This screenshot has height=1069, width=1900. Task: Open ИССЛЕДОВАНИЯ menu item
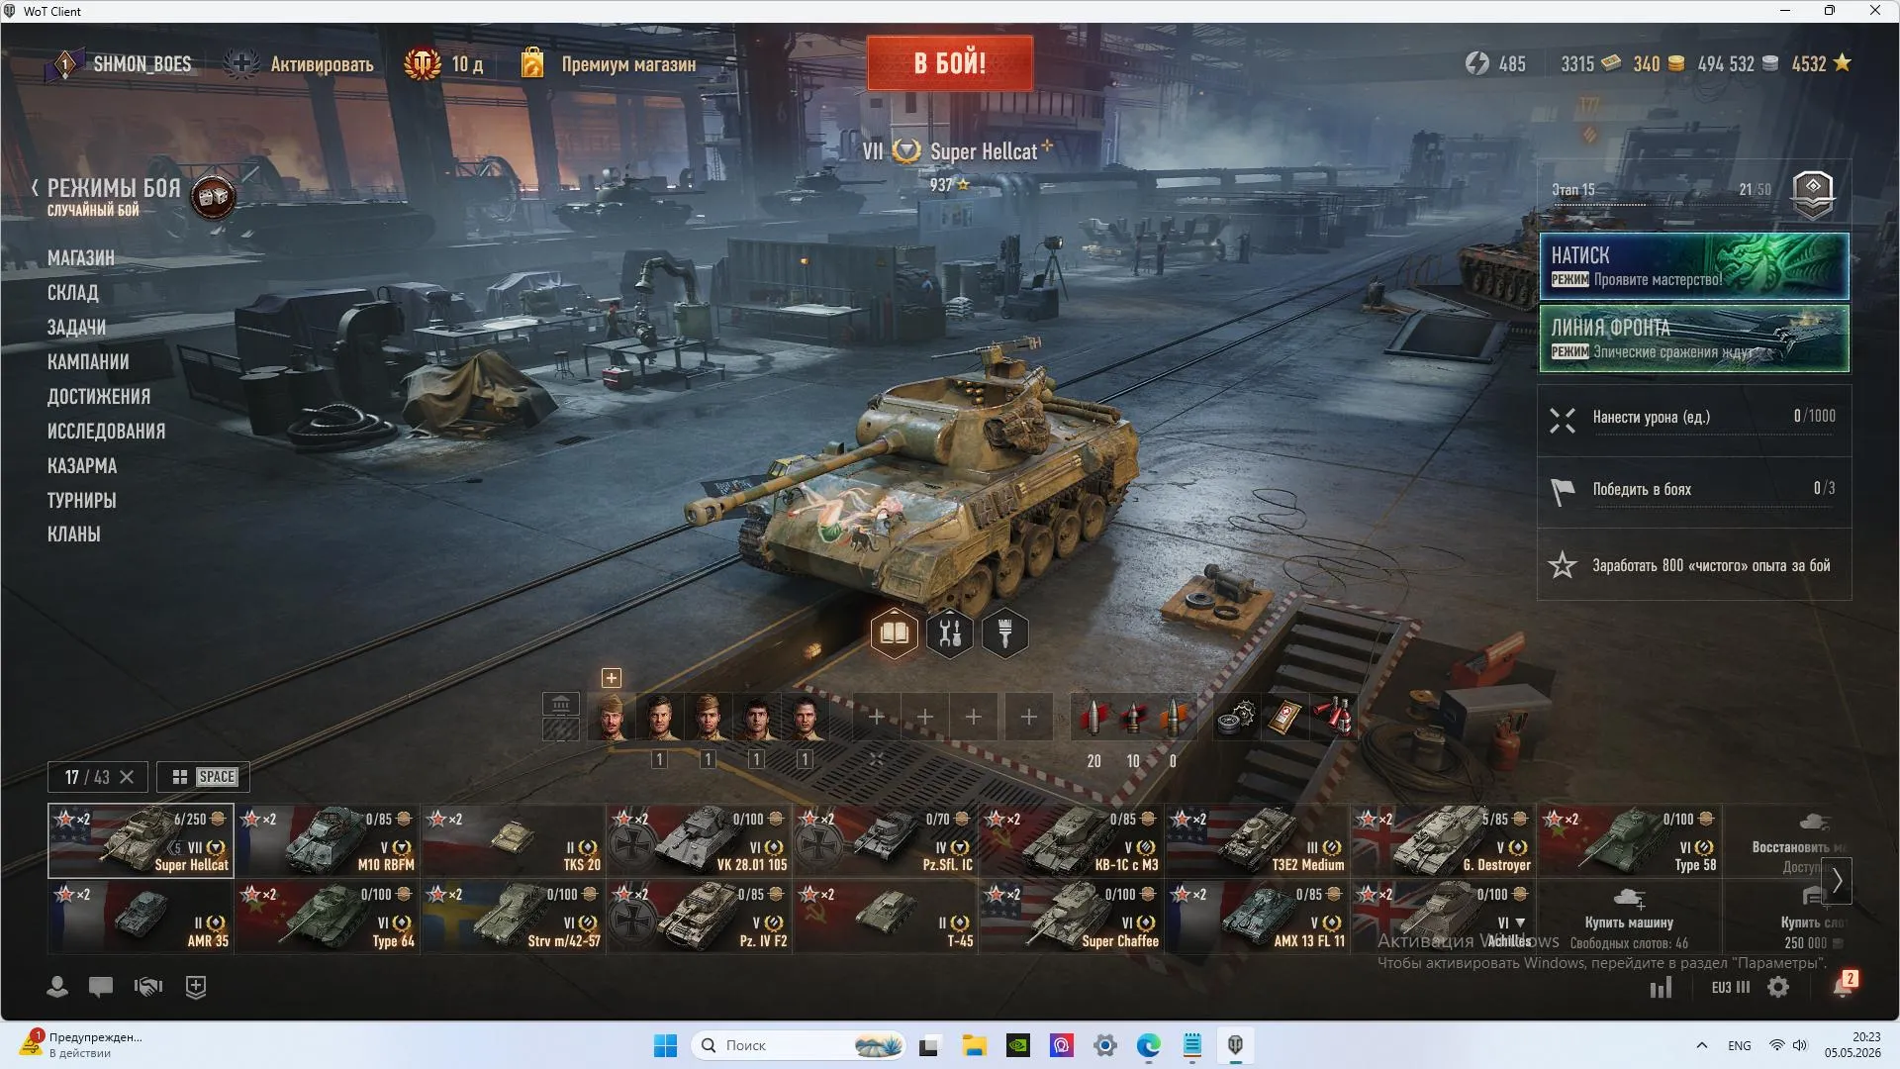pyautogui.click(x=106, y=432)
